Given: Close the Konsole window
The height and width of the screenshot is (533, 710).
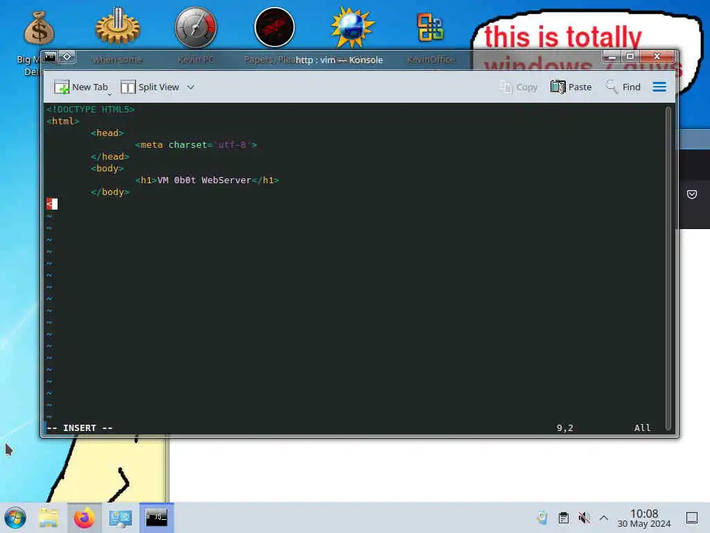Looking at the screenshot, I should (657, 57).
